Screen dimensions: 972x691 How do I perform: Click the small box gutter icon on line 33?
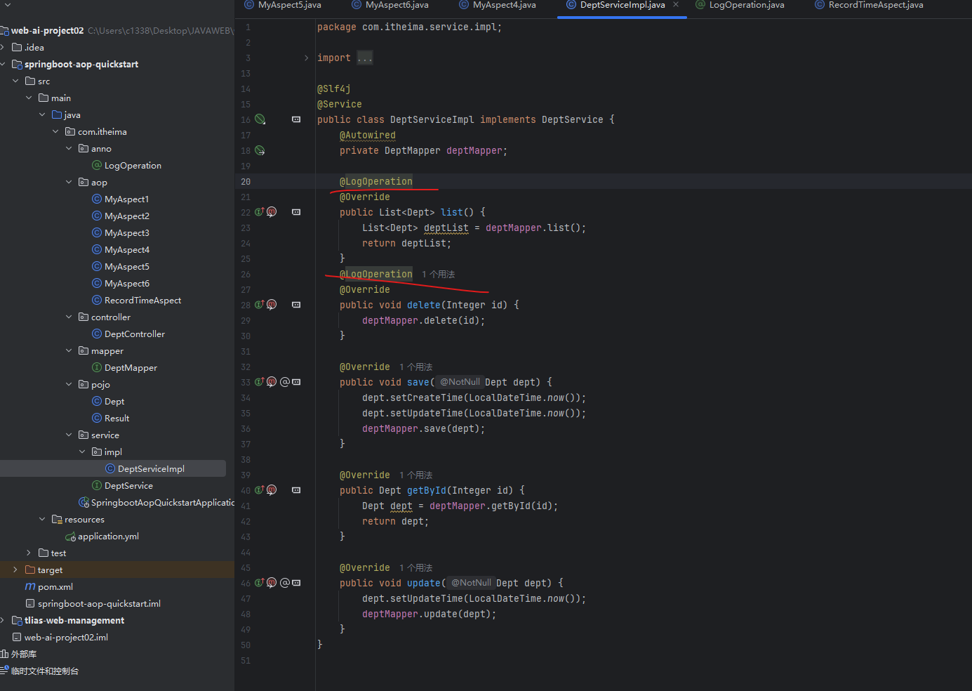click(x=296, y=382)
